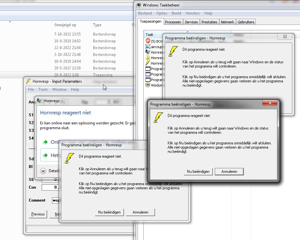Click the 'Hornresp reageert niet' heading
This screenshot has width=300, height=240.
[66, 113]
